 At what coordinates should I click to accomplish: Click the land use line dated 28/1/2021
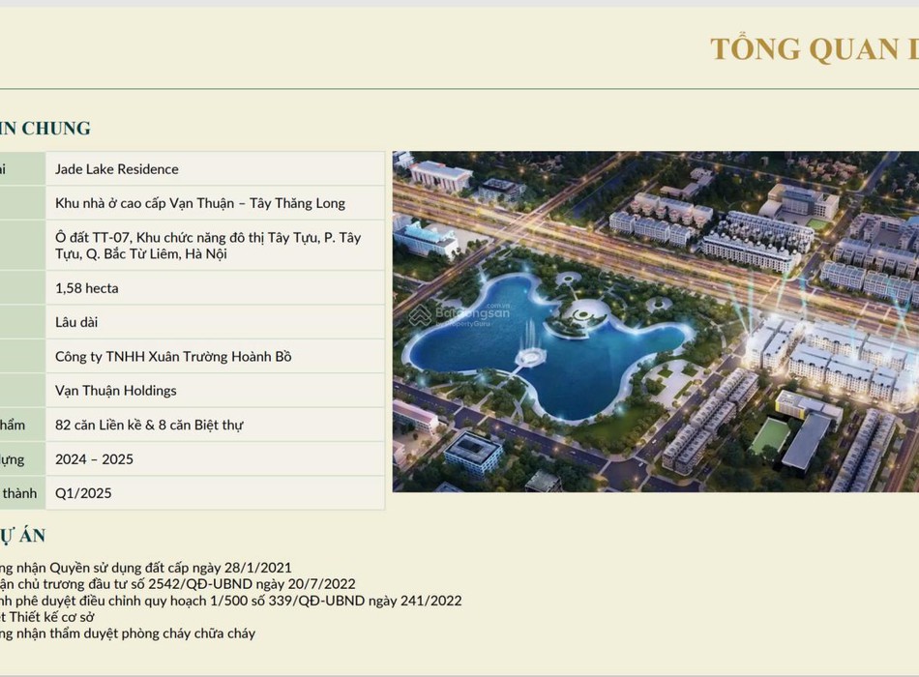145,568
